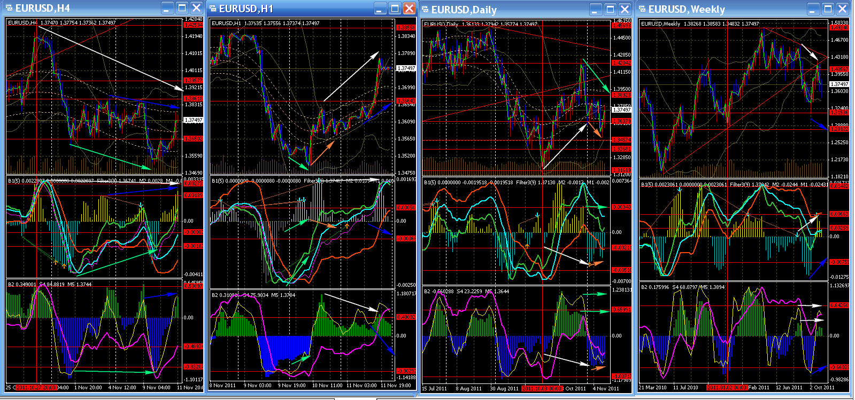Screen dimensions: 855x400
Task: Click the B2 0.175996 indicator label in Weekly window
Action: (x=655, y=287)
